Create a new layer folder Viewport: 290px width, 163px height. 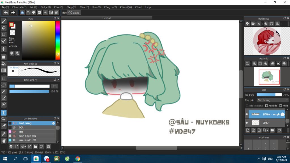272,130
